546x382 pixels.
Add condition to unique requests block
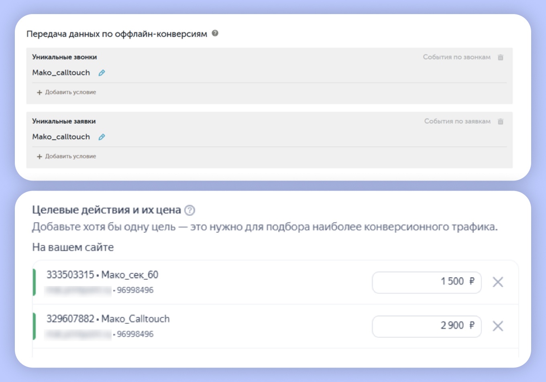[66, 156]
